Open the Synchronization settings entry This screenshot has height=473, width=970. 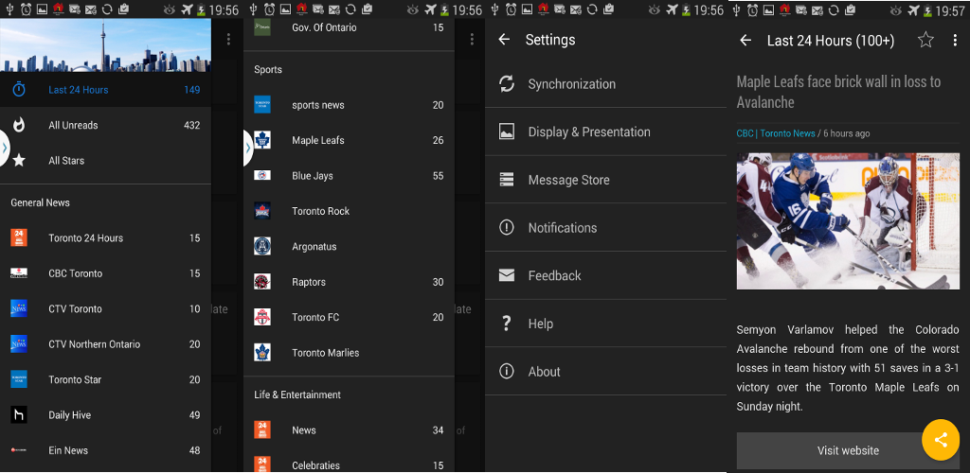(605, 84)
